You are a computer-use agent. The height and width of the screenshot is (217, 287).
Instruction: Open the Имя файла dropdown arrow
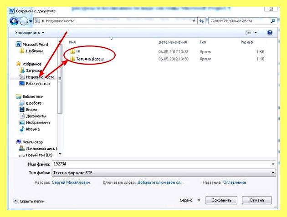(273, 164)
